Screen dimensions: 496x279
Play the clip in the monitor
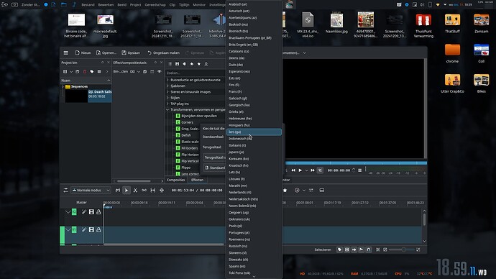pyautogui.click(x=300, y=170)
